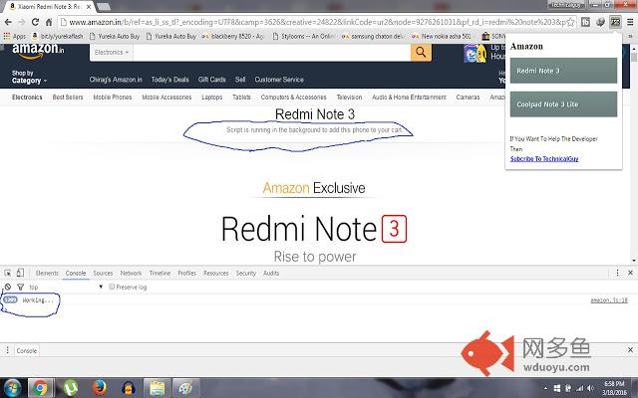Open the console drawer three-dot menu
This screenshot has width=638, height=398.
(x=7, y=350)
